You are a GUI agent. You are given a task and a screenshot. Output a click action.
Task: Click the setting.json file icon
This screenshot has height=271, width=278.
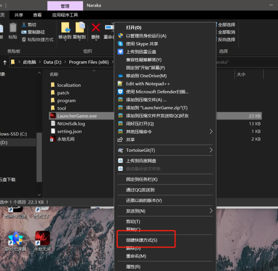coord(53,131)
